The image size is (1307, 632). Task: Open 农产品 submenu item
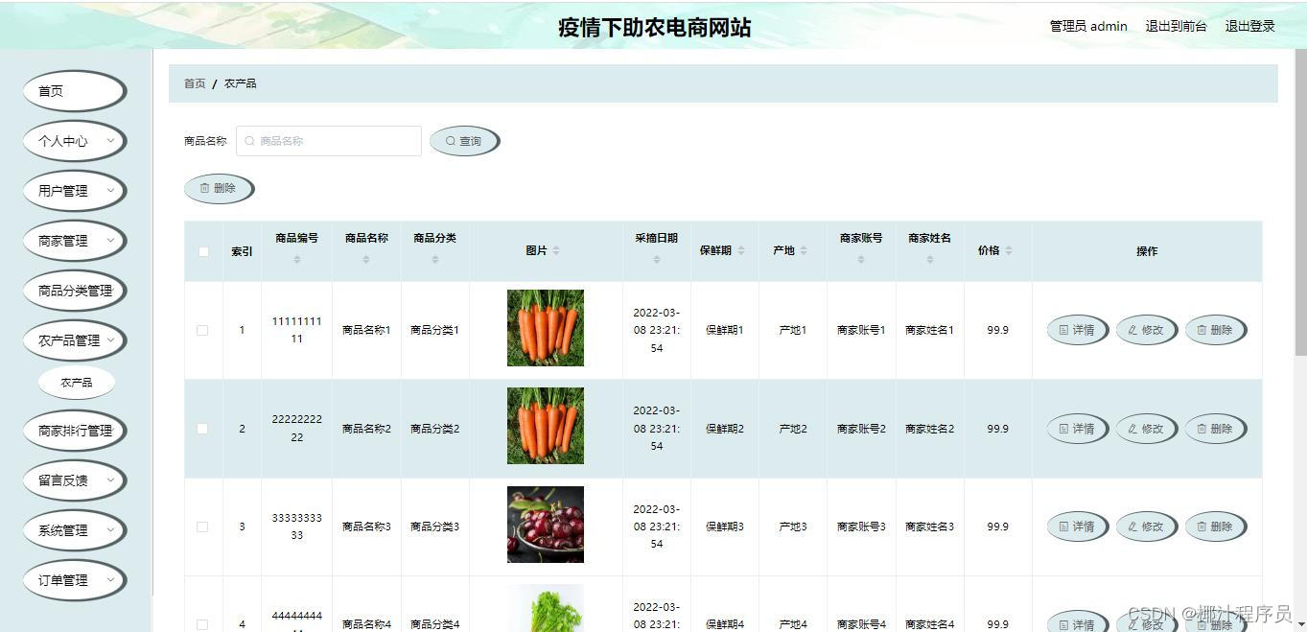77,383
